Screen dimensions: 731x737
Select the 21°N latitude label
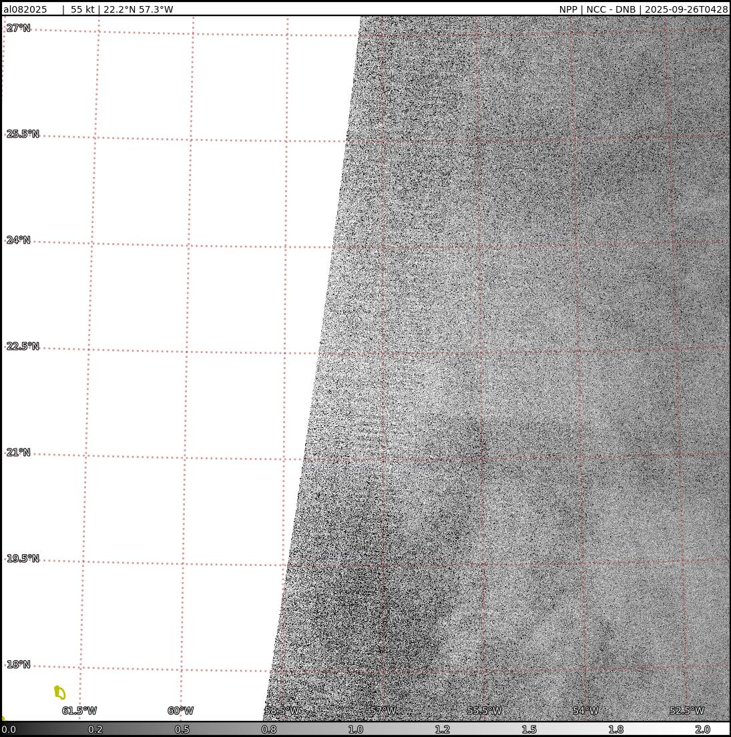click(19, 453)
